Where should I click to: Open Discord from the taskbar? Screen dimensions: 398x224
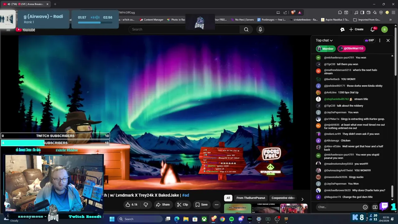click(x=240, y=219)
